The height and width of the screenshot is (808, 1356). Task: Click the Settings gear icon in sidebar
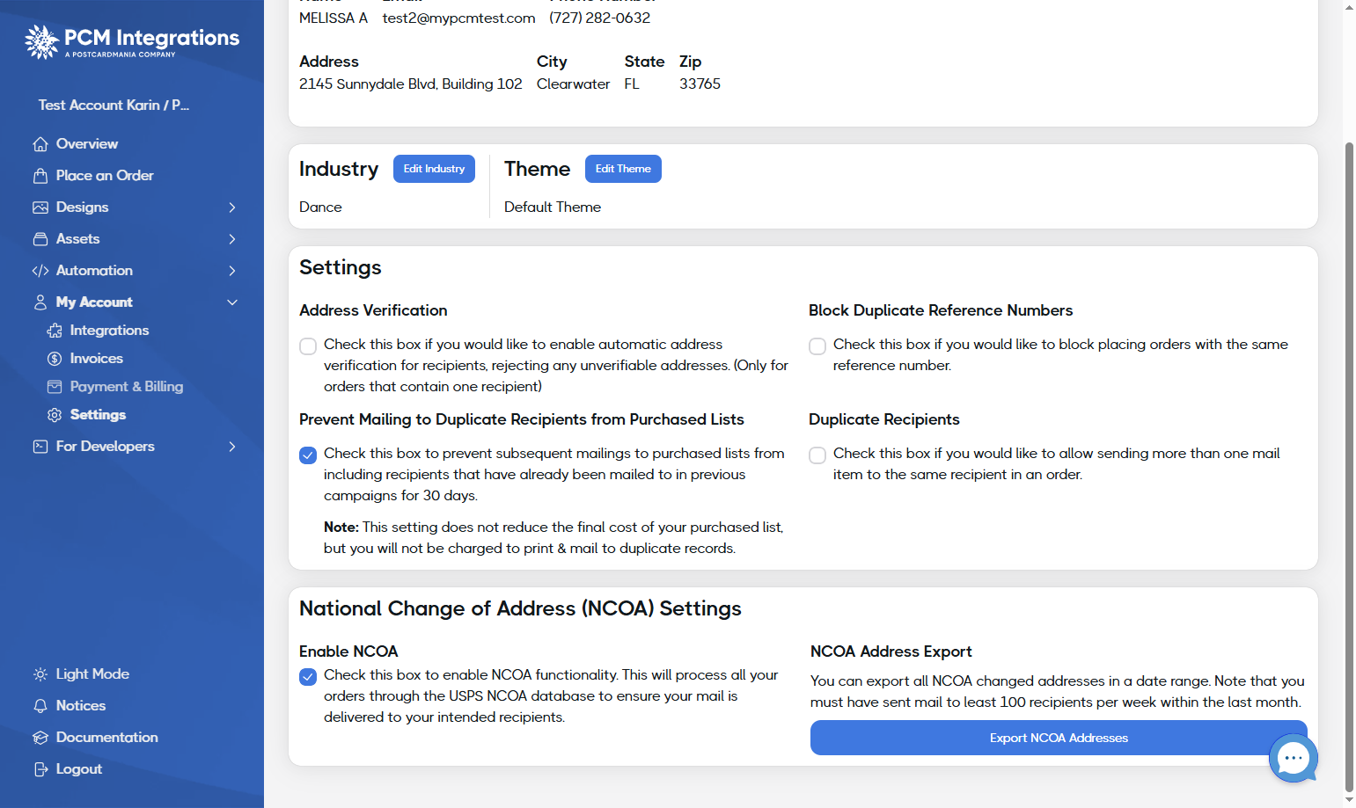coord(55,415)
